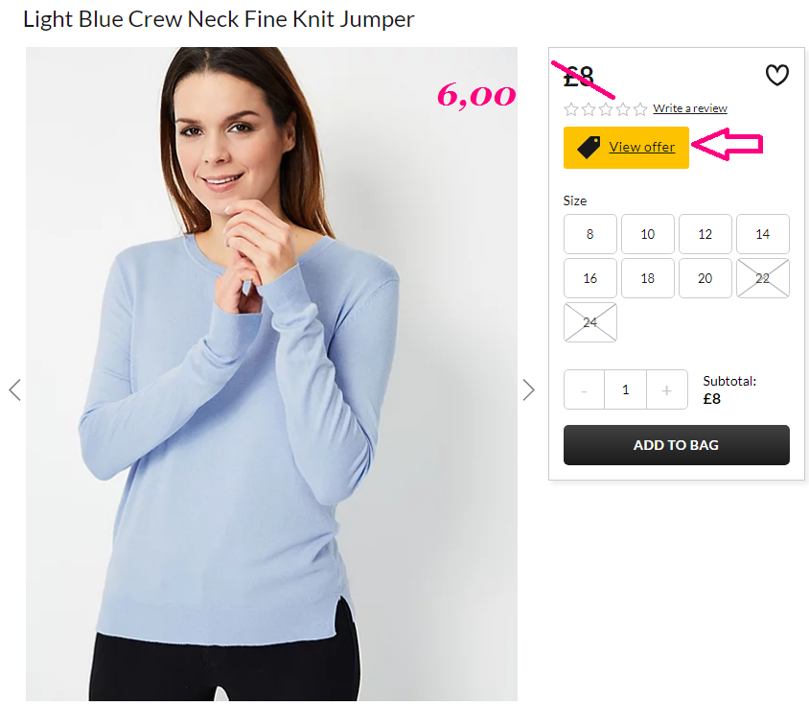Select size 10

(x=648, y=234)
